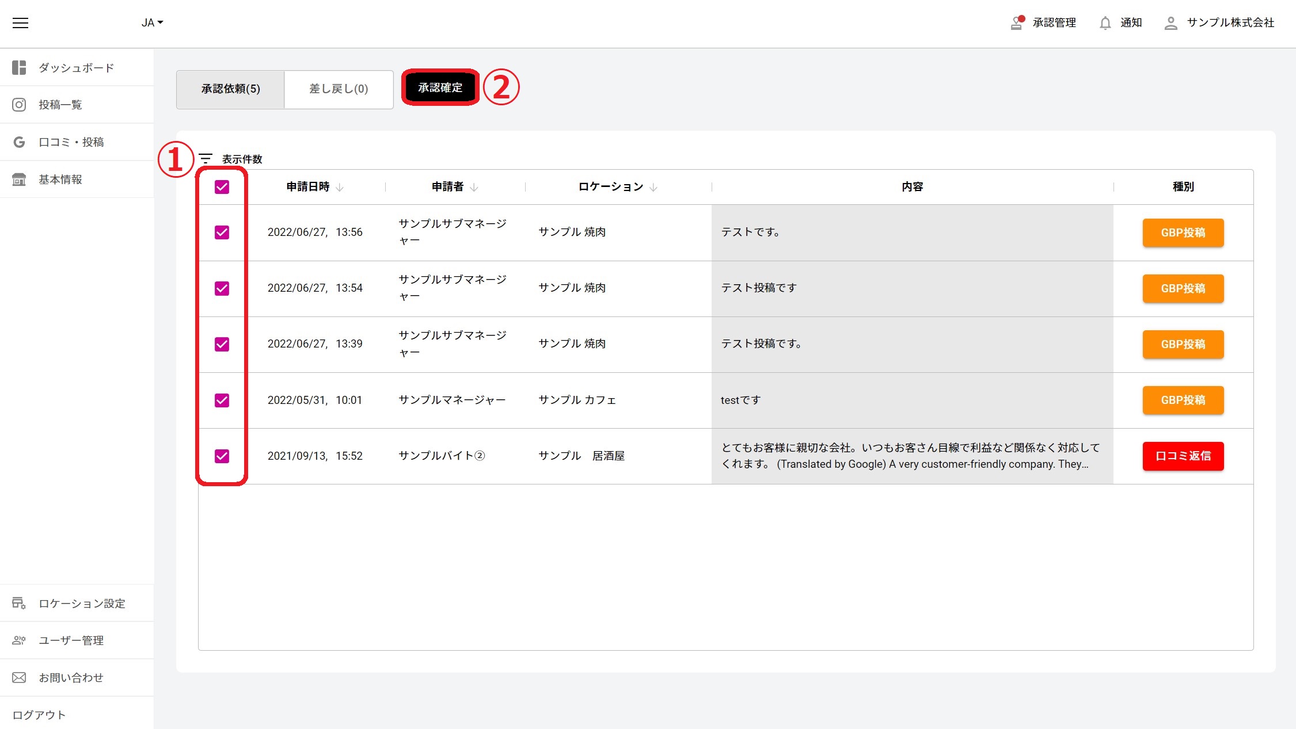
Task: Click the ログアウト link in the sidebar
Action: click(39, 715)
